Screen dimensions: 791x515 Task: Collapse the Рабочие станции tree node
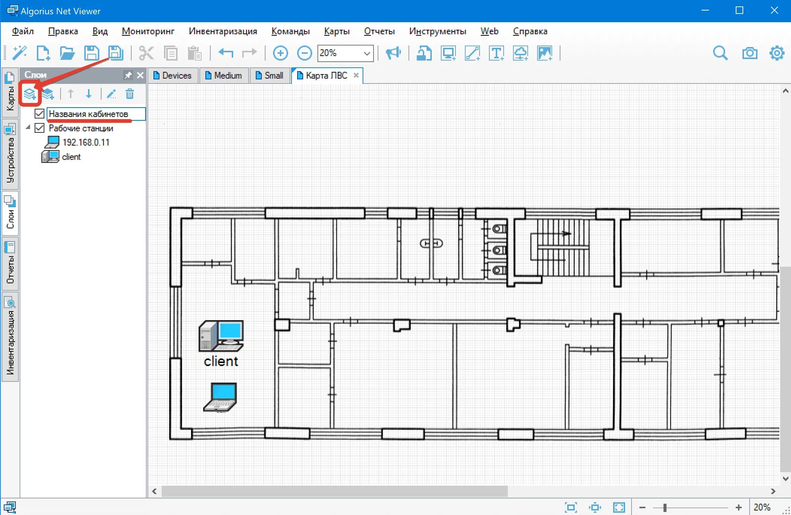pyautogui.click(x=28, y=128)
